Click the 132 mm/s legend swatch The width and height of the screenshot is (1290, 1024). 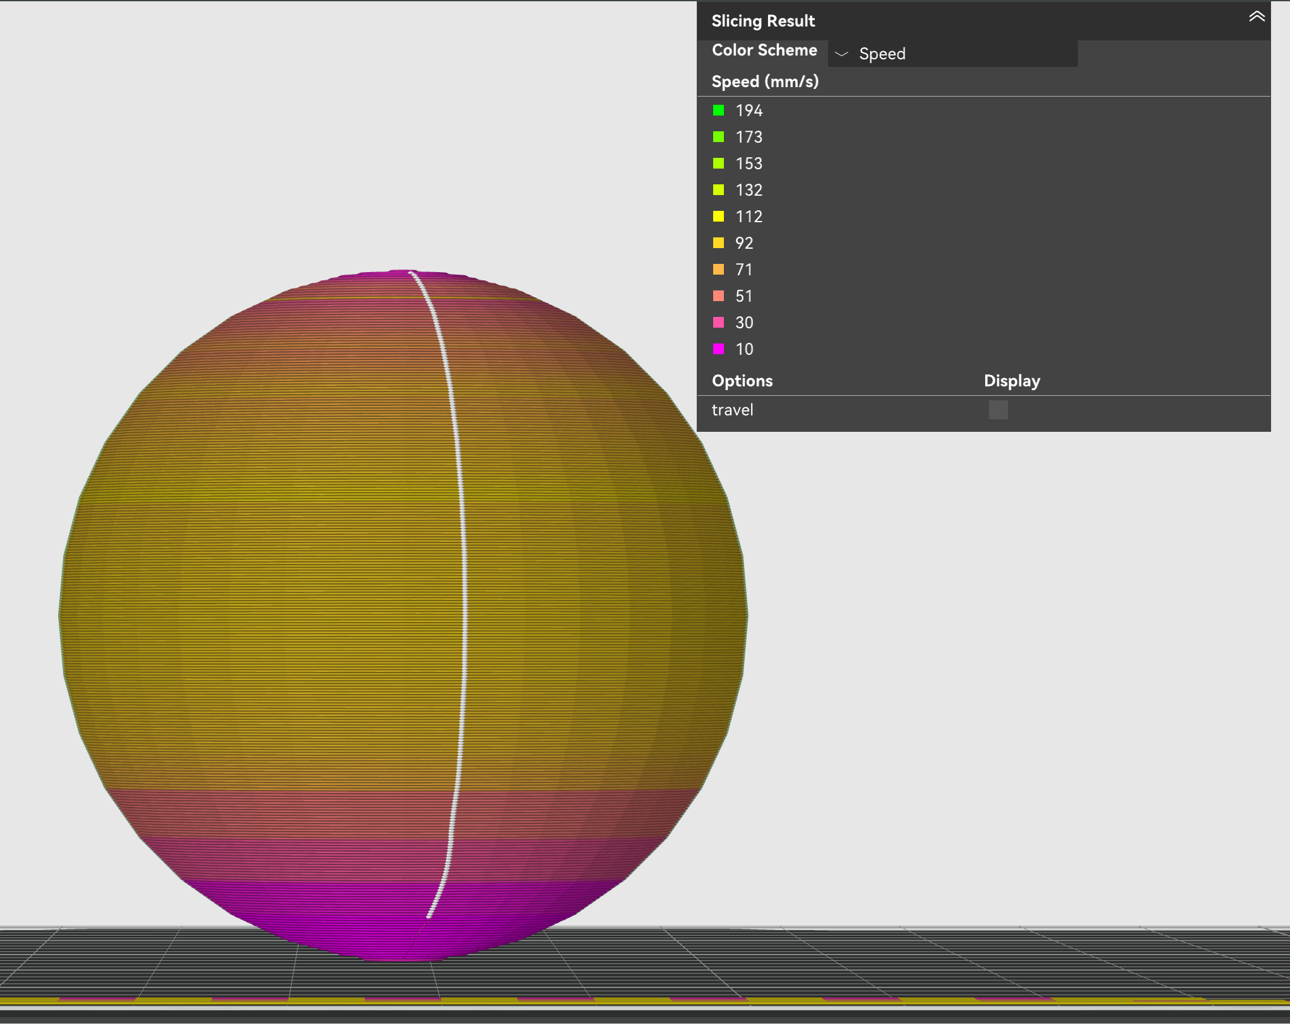pos(718,190)
